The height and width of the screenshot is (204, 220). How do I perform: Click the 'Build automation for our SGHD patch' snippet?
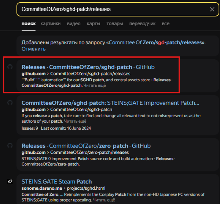coord(97,83)
